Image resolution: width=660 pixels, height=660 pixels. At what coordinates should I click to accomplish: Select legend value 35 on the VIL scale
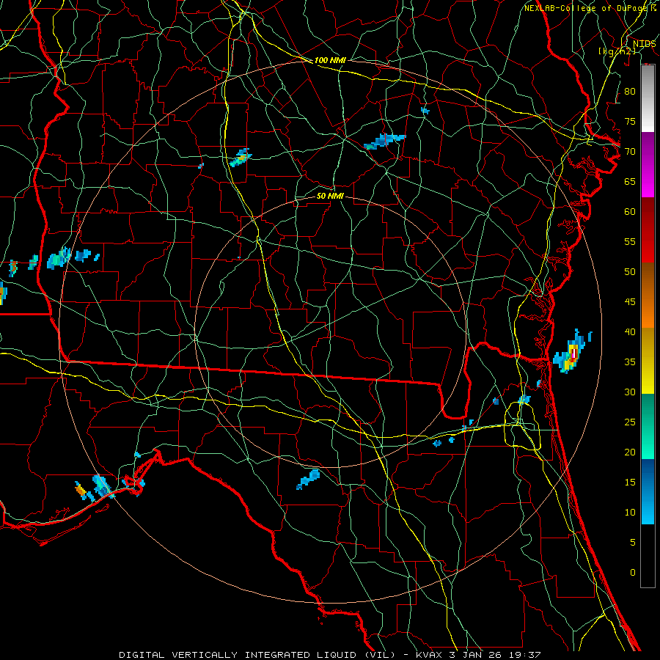pyautogui.click(x=630, y=362)
